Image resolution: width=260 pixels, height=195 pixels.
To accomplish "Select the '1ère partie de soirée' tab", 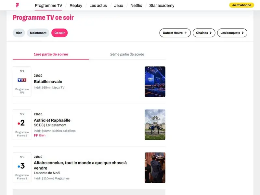I will pos(51,54).
